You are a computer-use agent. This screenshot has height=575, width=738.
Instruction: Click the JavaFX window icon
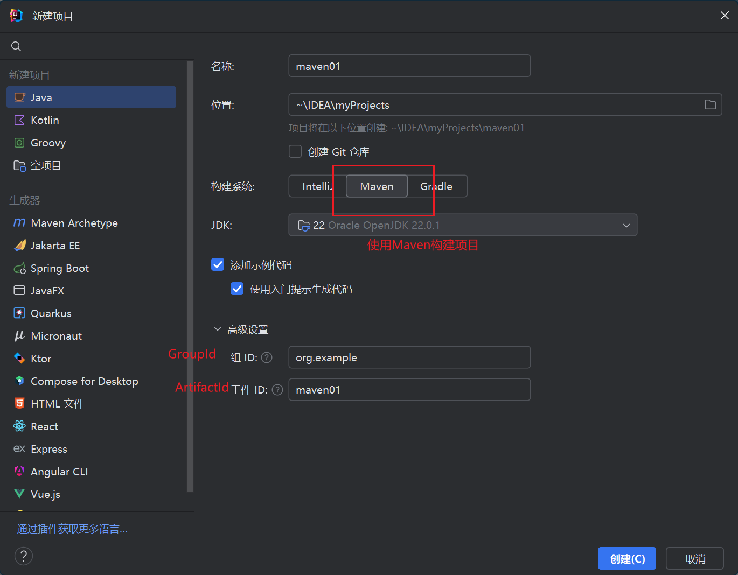tap(19, 291)
